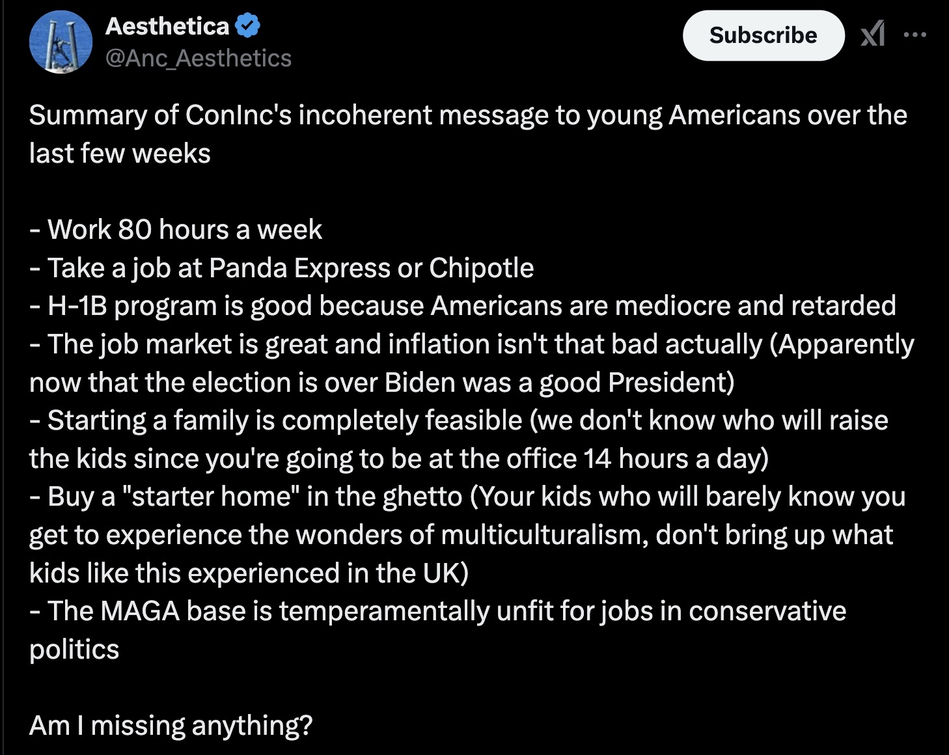Image resolution: width=949 pixels, height=755 pixels.
Task: Click the 'The job market is great' line
Action: tap(472, 344)
